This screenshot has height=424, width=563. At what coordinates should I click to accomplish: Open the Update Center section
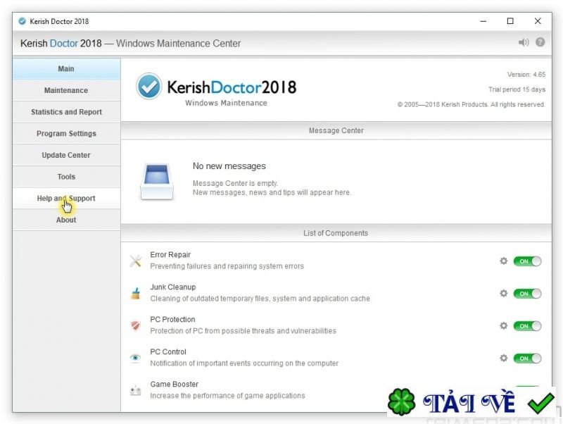point(66,155)
